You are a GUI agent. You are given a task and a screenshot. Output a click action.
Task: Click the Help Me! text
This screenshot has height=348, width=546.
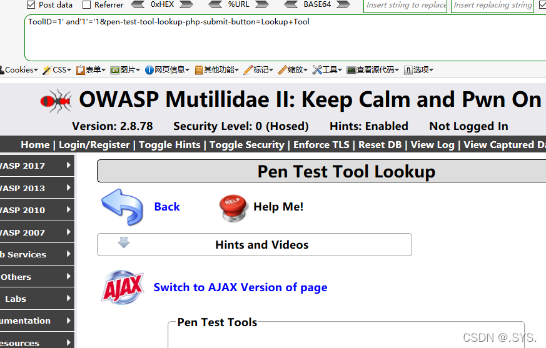[x=278, y=207]
